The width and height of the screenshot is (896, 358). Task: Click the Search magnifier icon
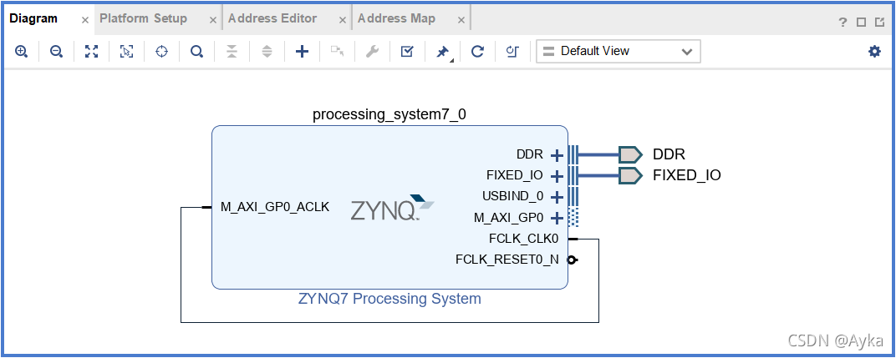(x=196, y=52)
